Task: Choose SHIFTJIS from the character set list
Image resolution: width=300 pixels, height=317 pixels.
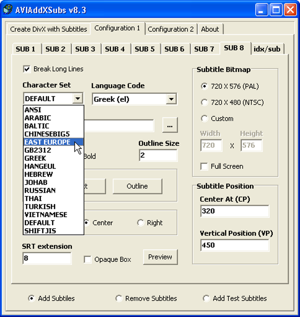Action: pyautogui.click(x=53, y=230)
